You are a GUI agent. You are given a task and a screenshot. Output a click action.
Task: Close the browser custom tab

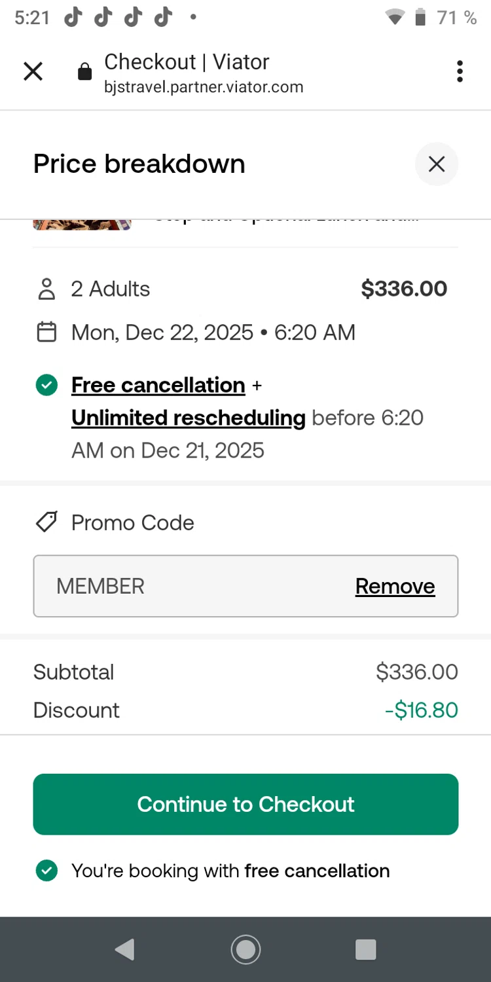[33, 71]
